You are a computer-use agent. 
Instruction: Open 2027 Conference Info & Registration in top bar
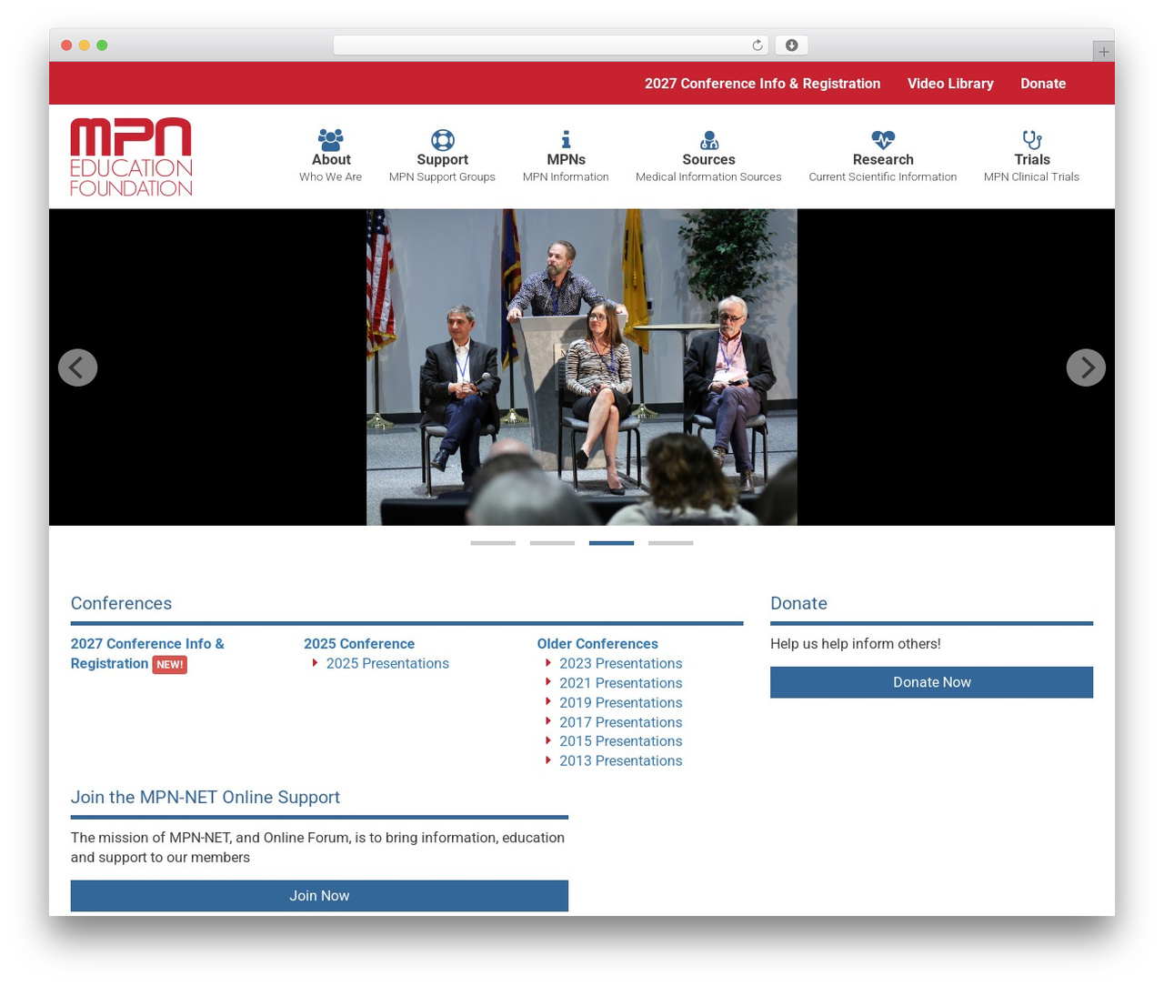762,84
